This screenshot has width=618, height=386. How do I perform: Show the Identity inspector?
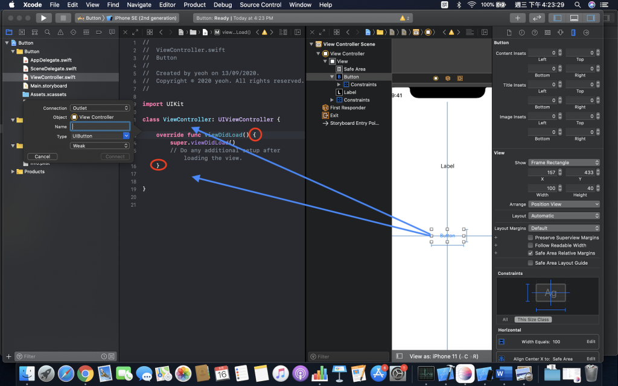(x=547, y=33)
